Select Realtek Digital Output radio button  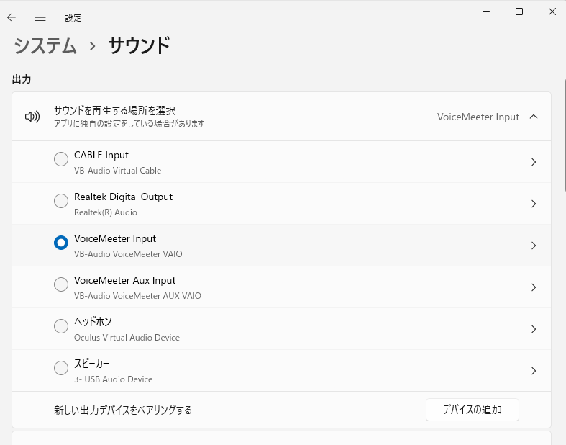pyautogui.click(x=61, y=201)
